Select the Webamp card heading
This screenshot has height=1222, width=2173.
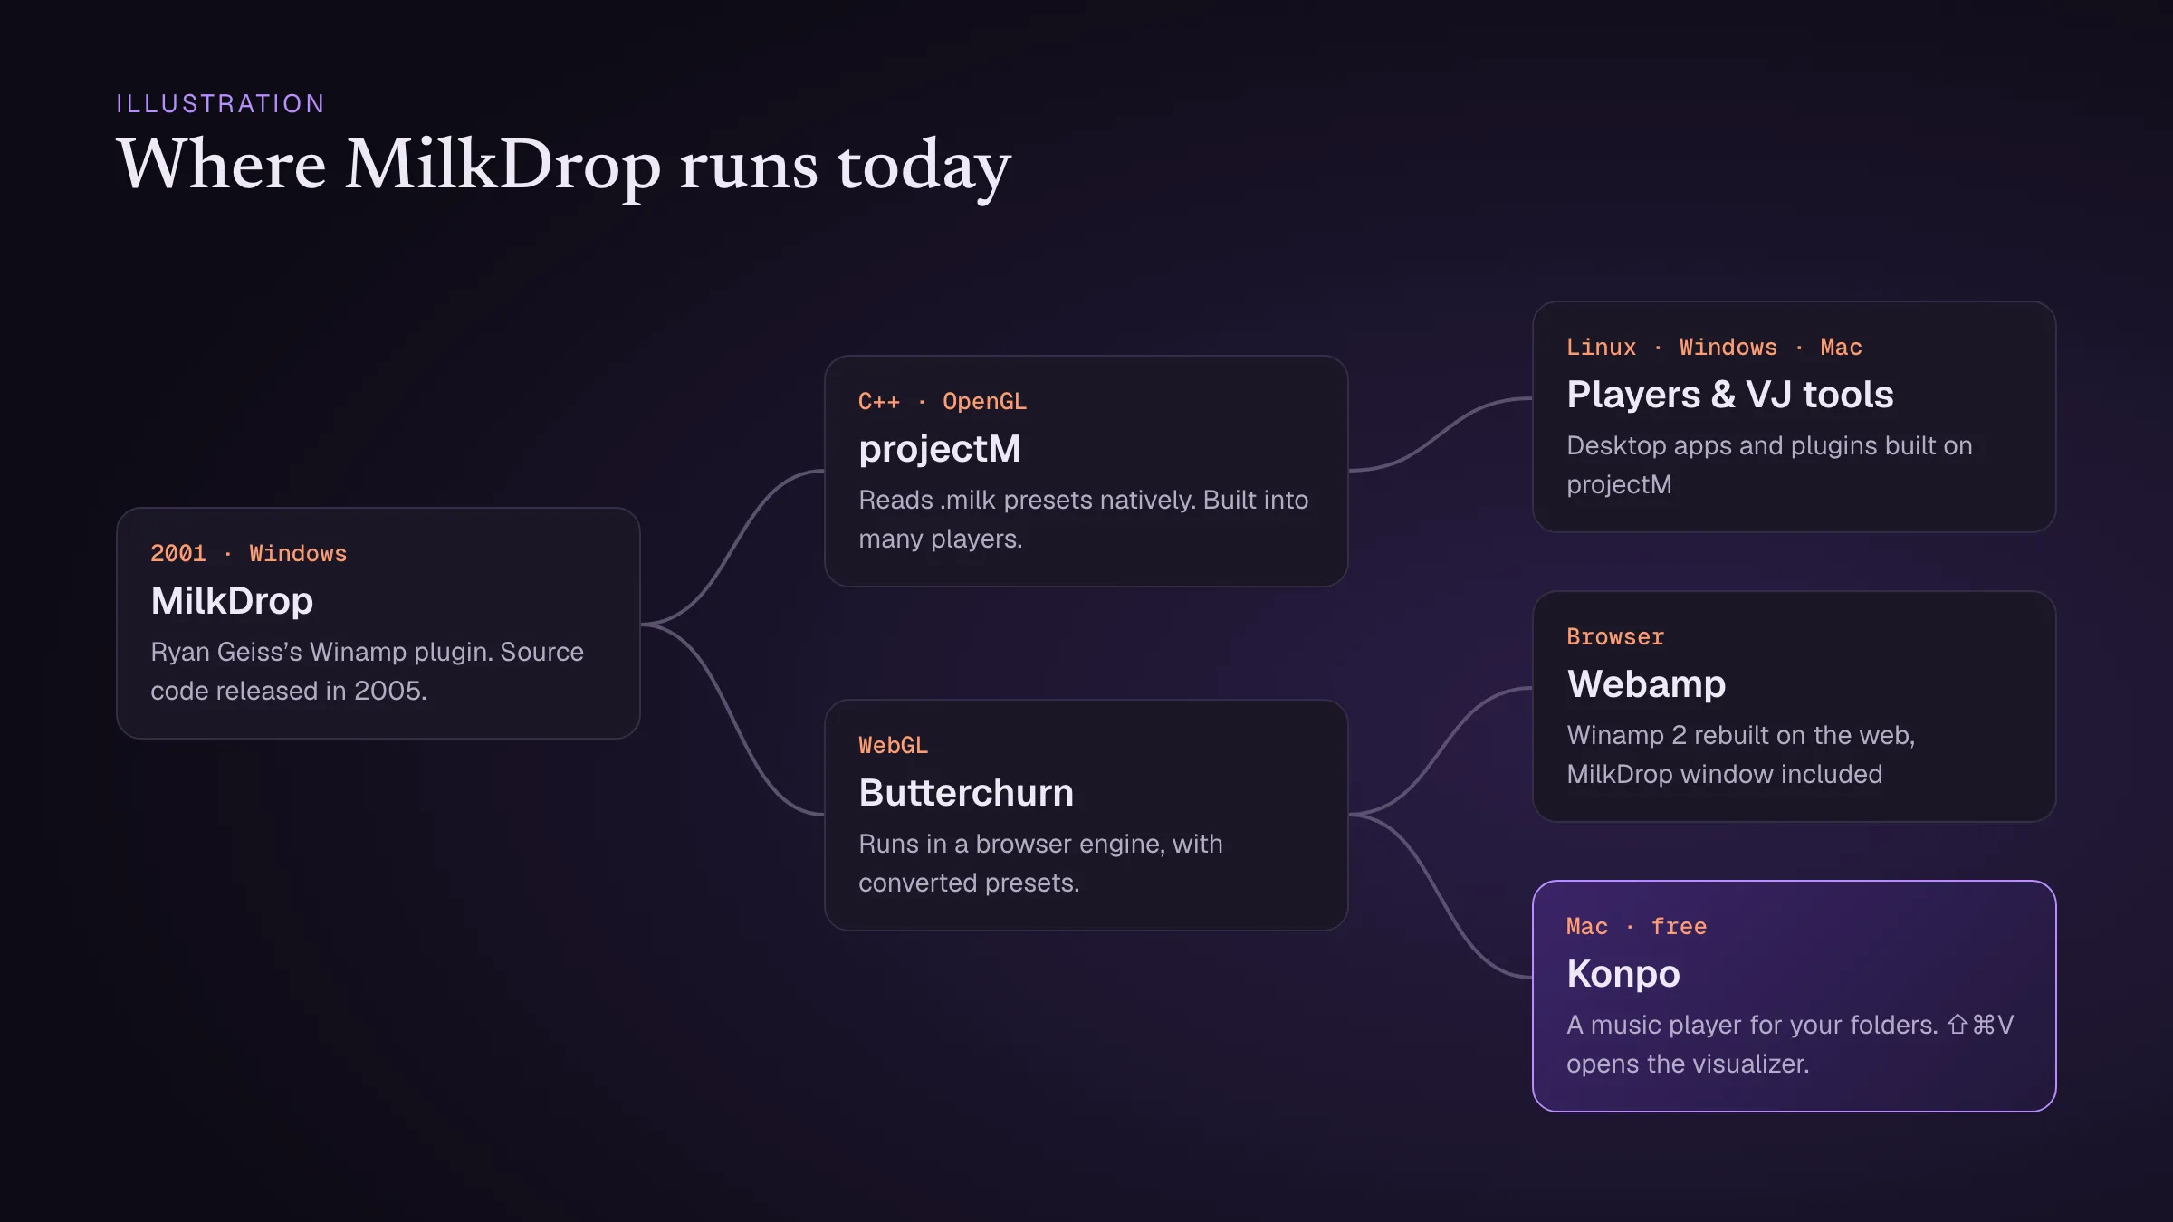1646,684
